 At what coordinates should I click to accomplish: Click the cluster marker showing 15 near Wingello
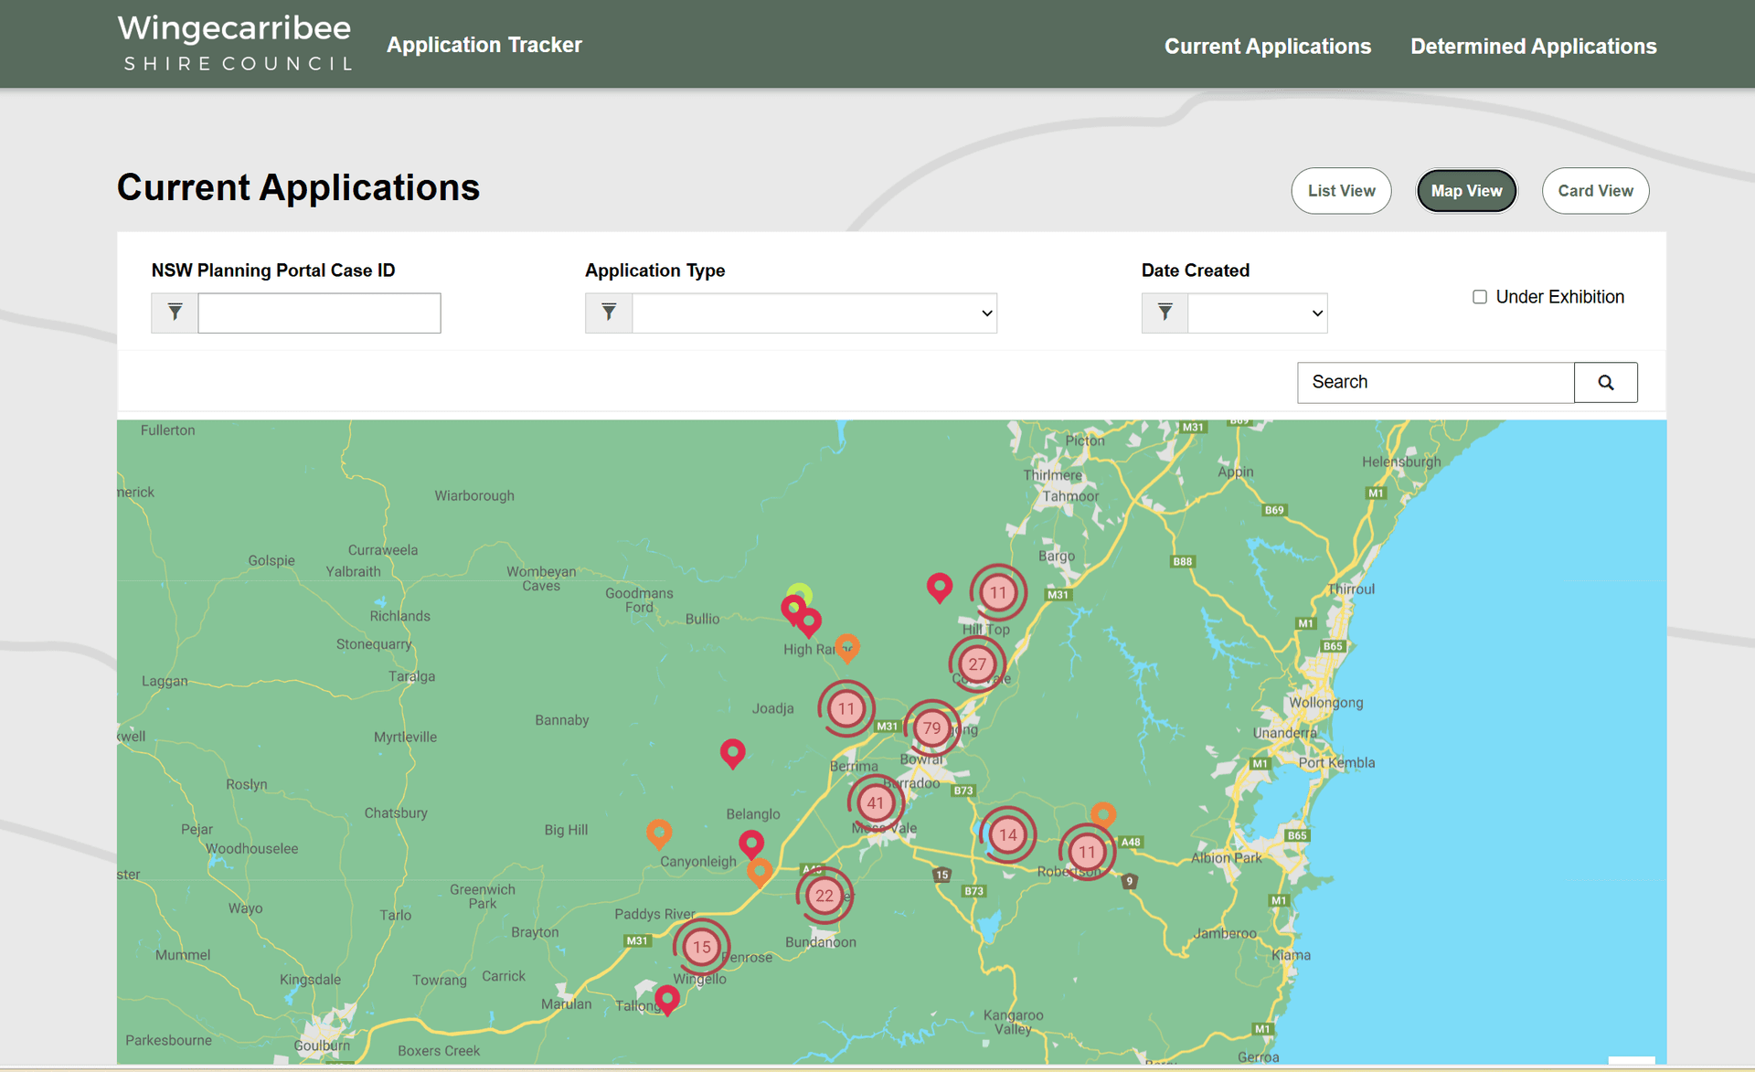[701, 948]
